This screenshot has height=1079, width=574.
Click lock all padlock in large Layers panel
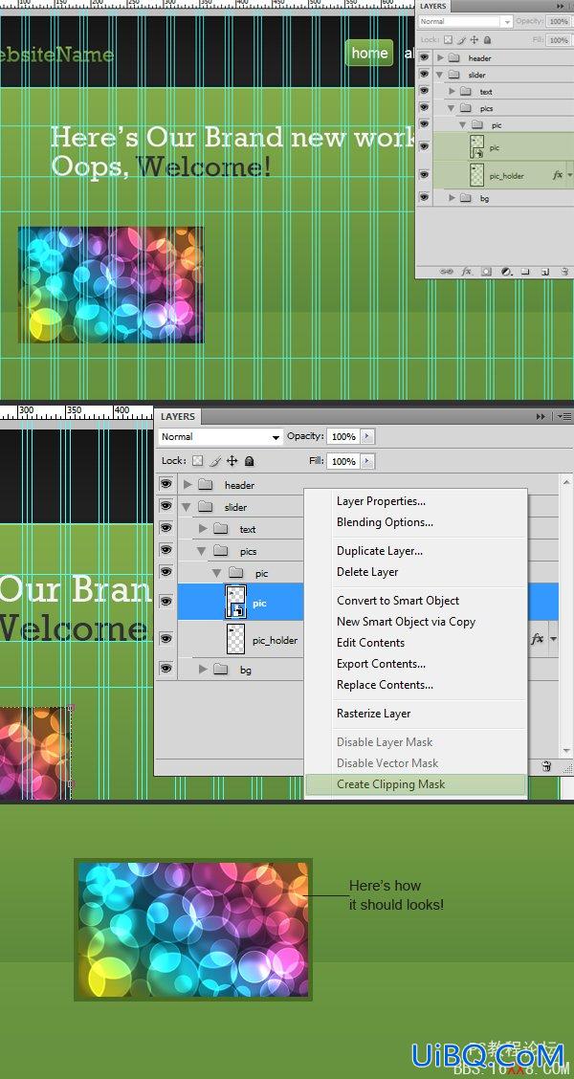[x=249, y=461]
